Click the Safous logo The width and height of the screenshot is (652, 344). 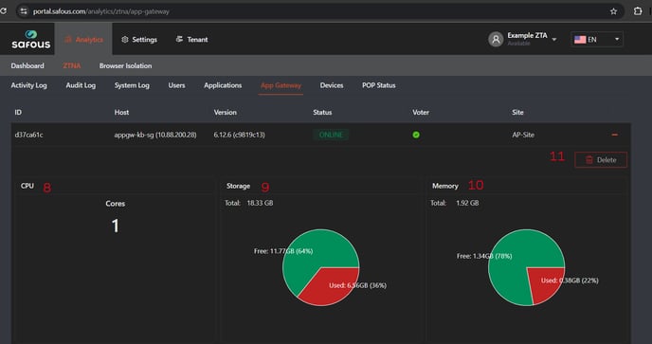[x=30, y=39]
